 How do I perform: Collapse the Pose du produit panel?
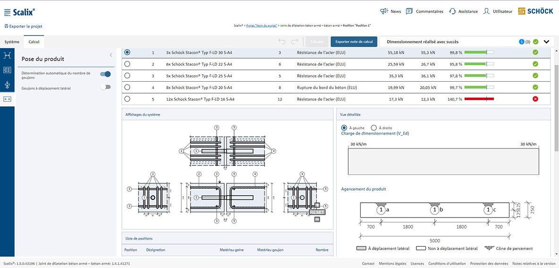[x=111, y=55]
